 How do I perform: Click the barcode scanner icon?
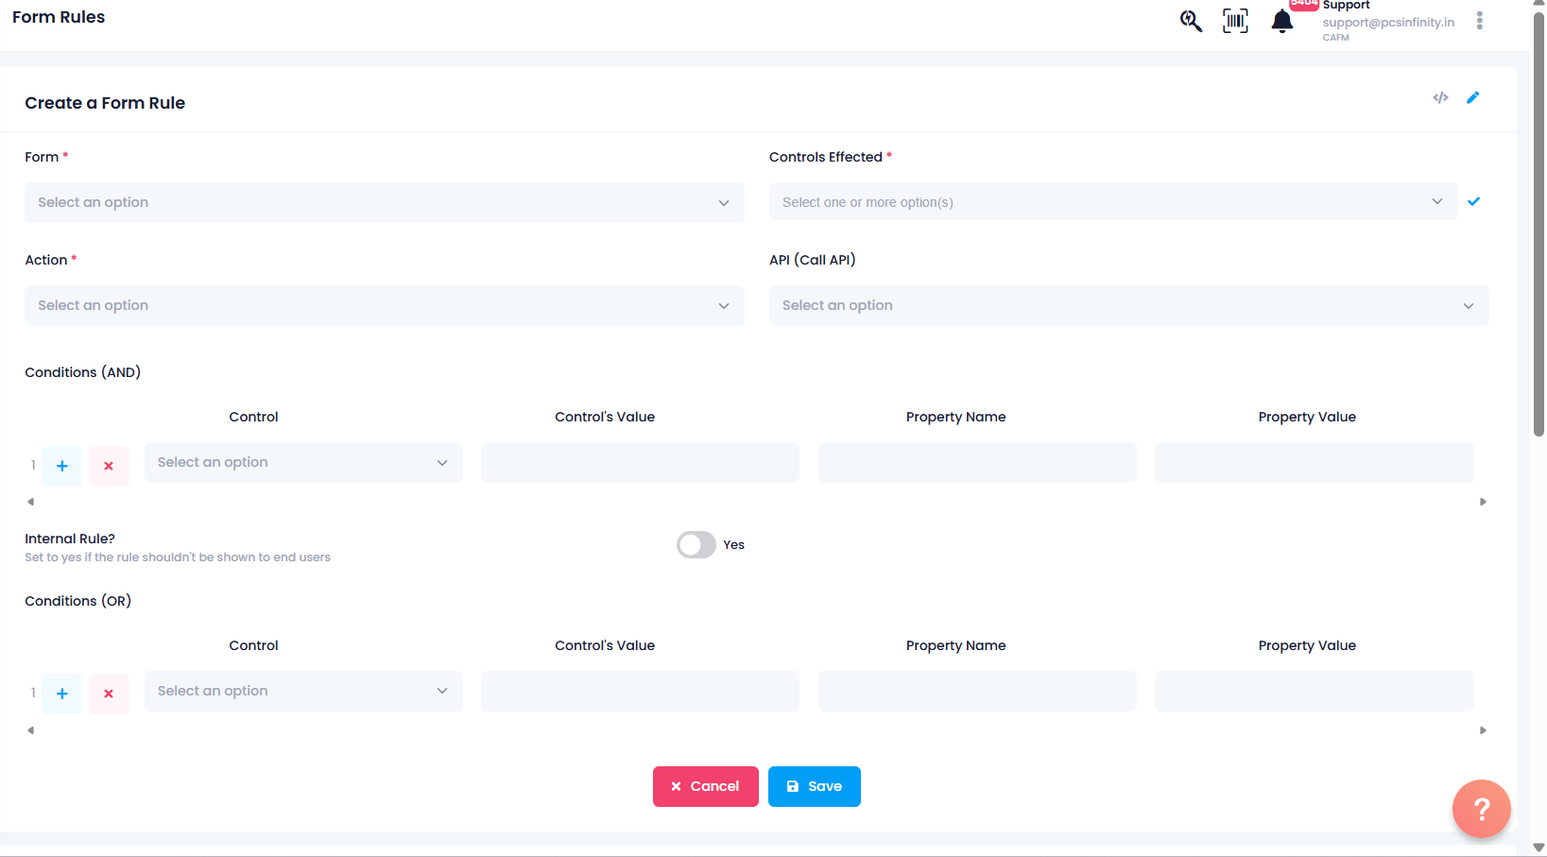point(1235,21)
